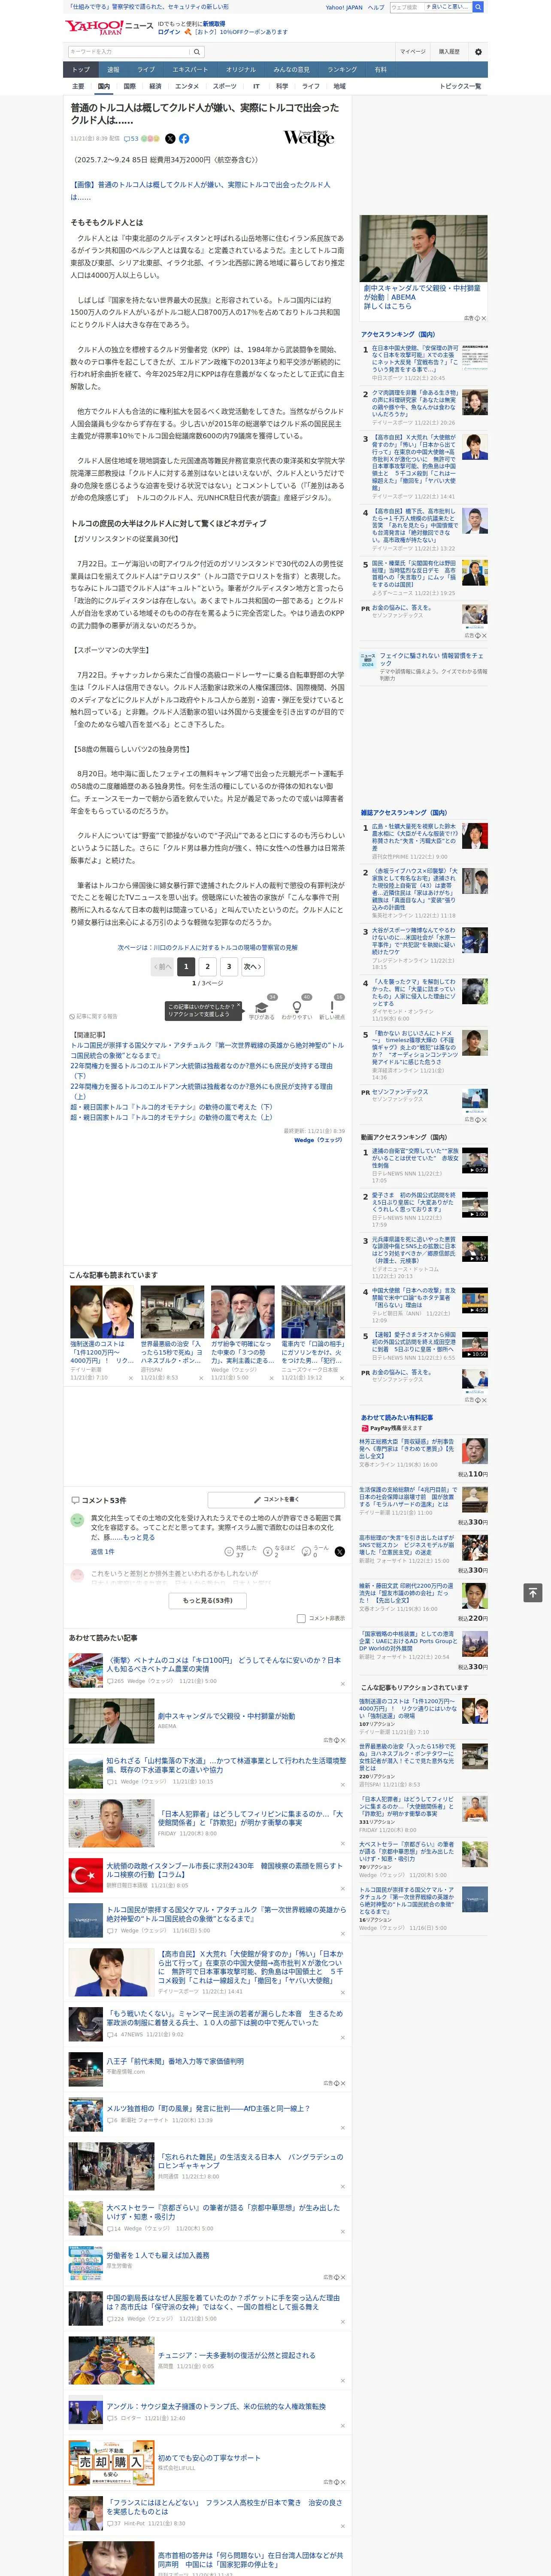Select the エキスパート navigation tab
This screenshot has height=2576, width=551.
click(x=190, y=69)
